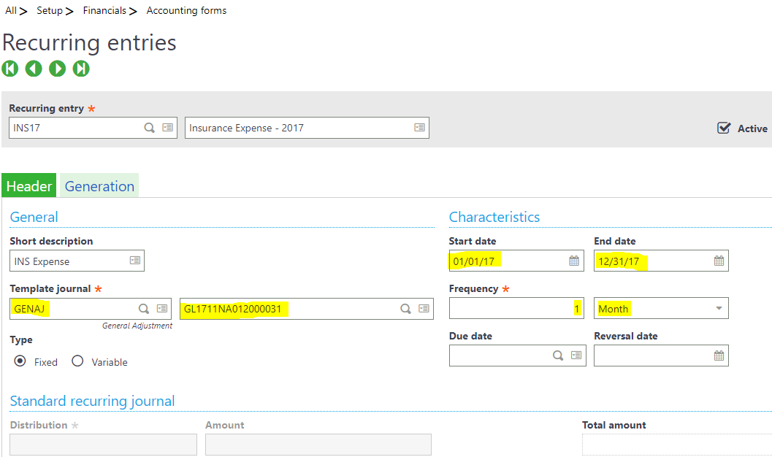Open the Financials breadcrumb link

(104, 10)
